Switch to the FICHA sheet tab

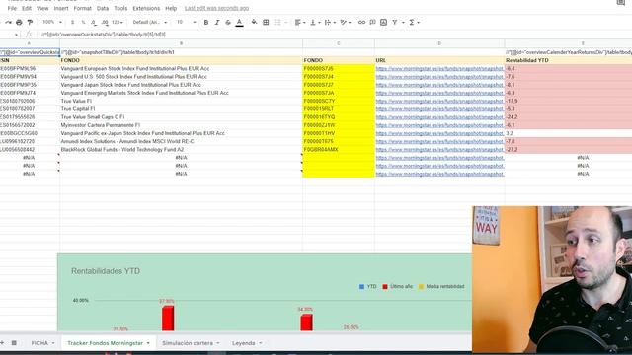[39, 343]
